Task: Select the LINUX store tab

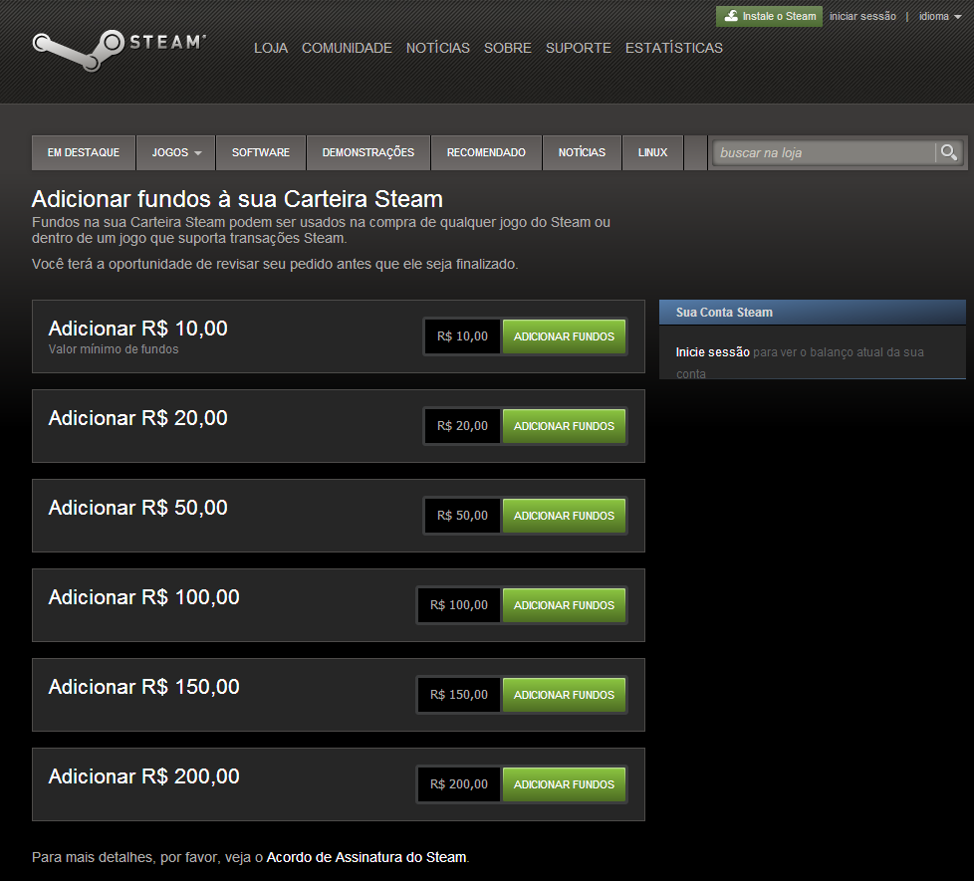Action: 653,152
